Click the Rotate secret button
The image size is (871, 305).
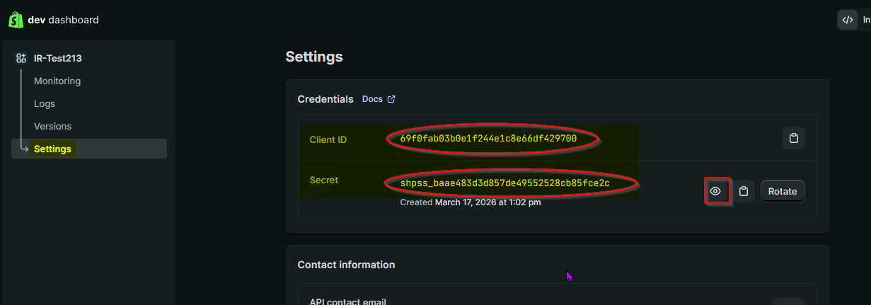click(x=783, y=191)
